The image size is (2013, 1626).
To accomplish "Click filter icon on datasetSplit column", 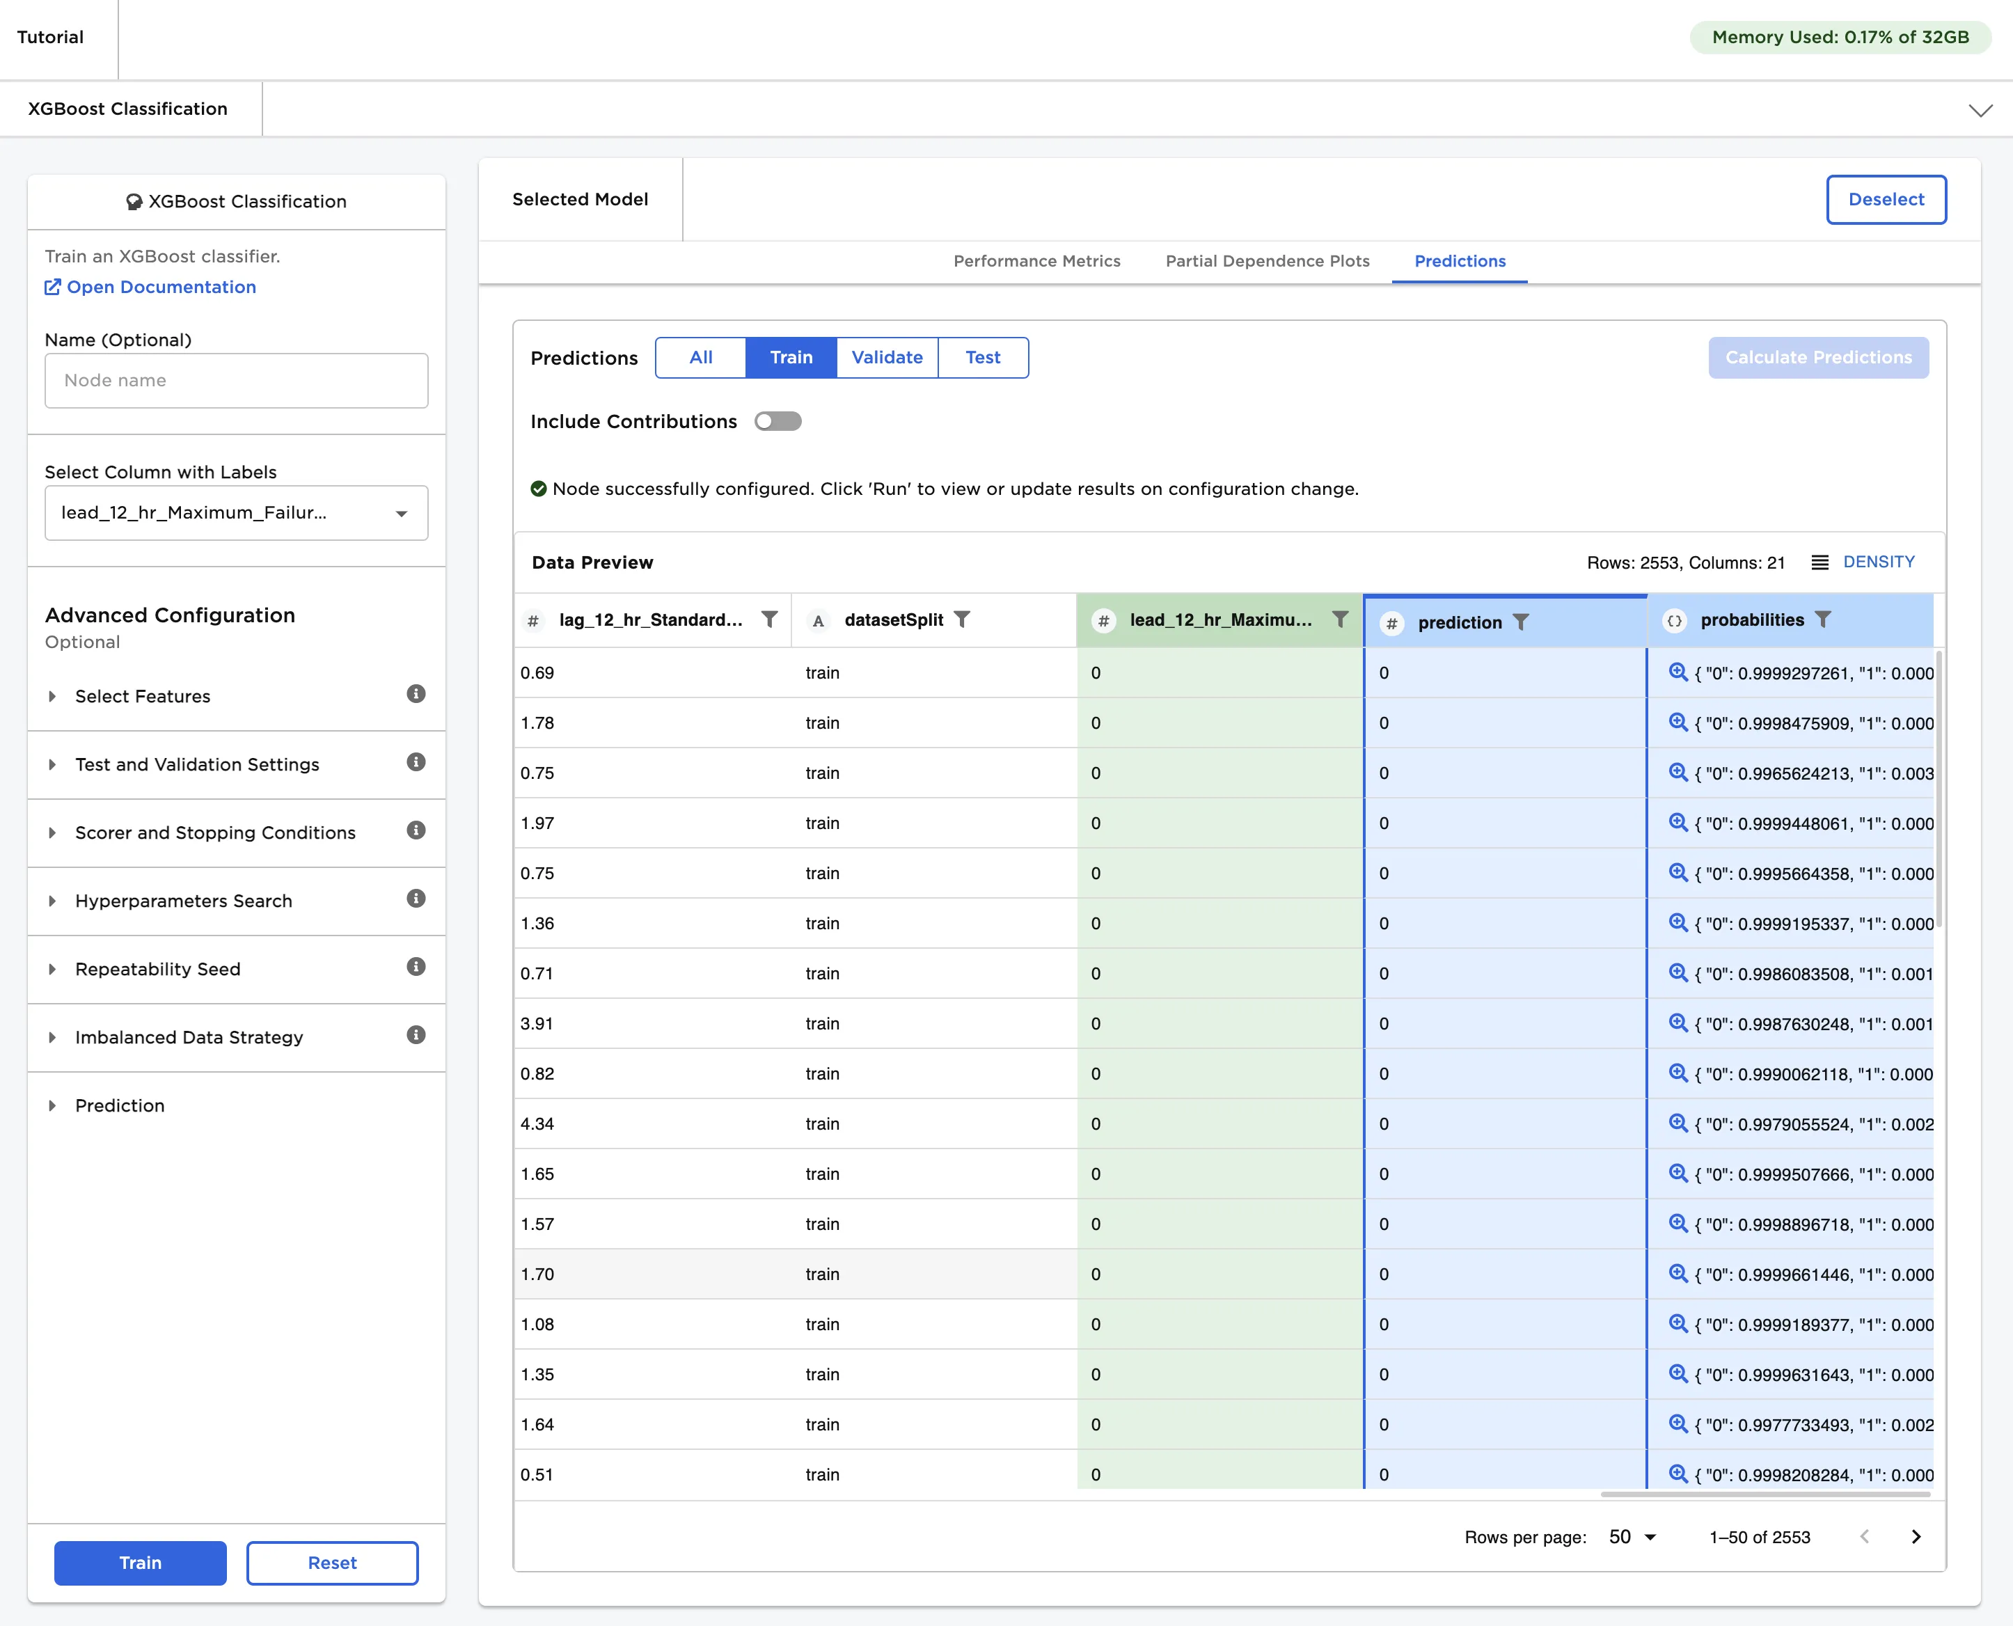I will pos(962,619).
